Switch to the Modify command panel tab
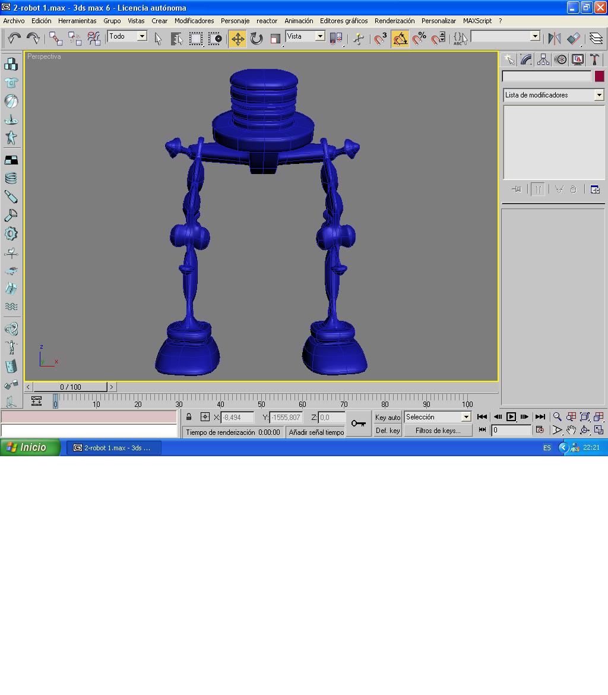Image resolution: width=608 pixels, height=695 pixels. (526, 59)
